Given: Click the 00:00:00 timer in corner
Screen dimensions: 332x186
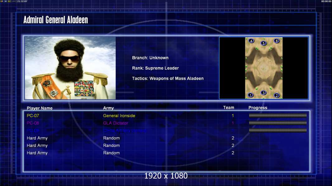Looking at the screenshot, I should click(x=326, y=1).
